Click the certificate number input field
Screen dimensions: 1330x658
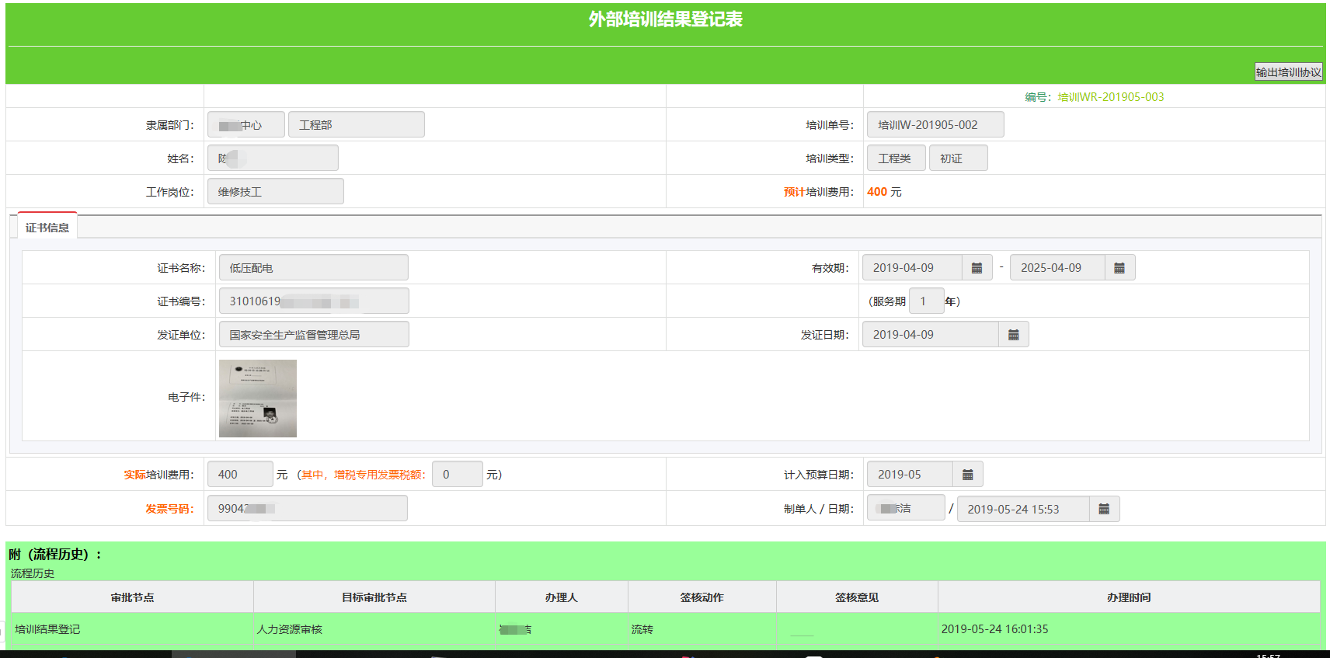coord(313,301)
